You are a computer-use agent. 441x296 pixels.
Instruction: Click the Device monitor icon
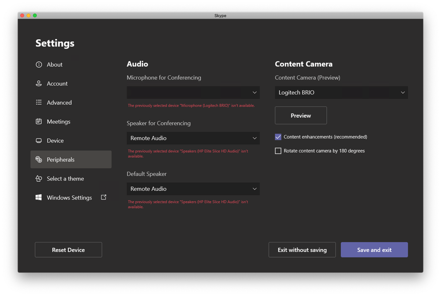pyautogui.click(x=39, y=140)
